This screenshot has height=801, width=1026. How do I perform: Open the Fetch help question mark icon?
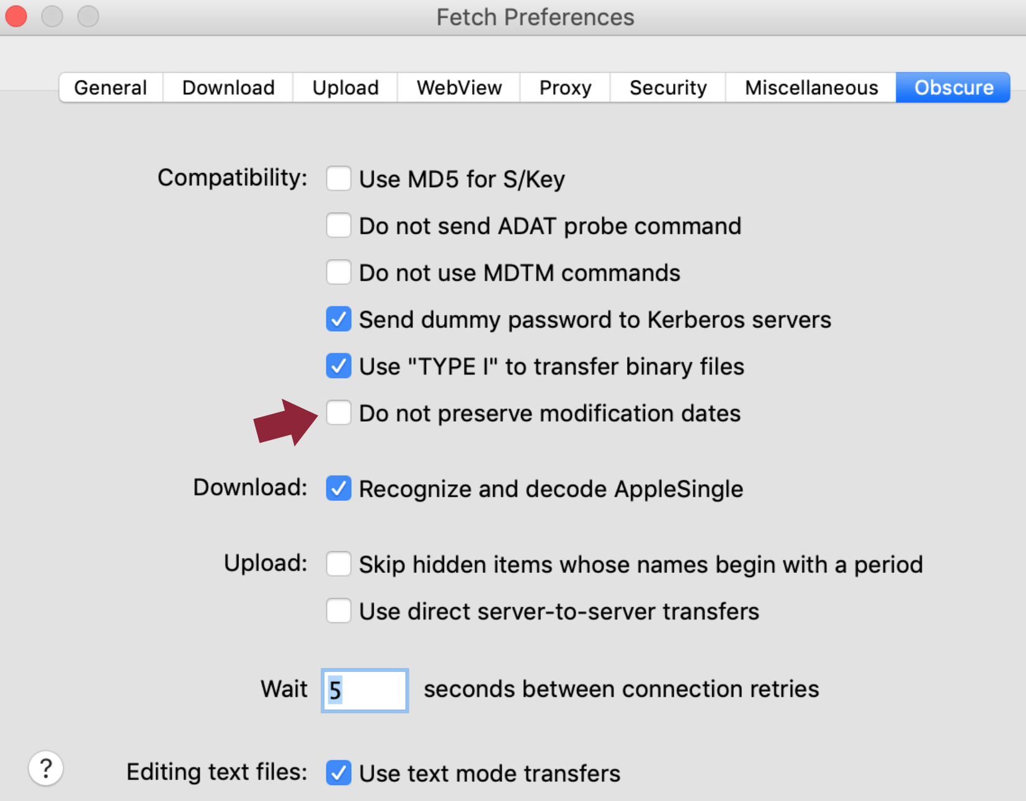pos(46,768)
